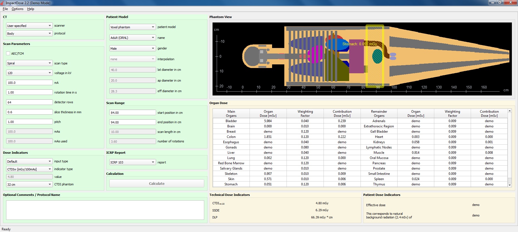Open the scanner dropdown showing User-specified
The image size is (518, 232).
pyautogui.click(x=29, y=26)
